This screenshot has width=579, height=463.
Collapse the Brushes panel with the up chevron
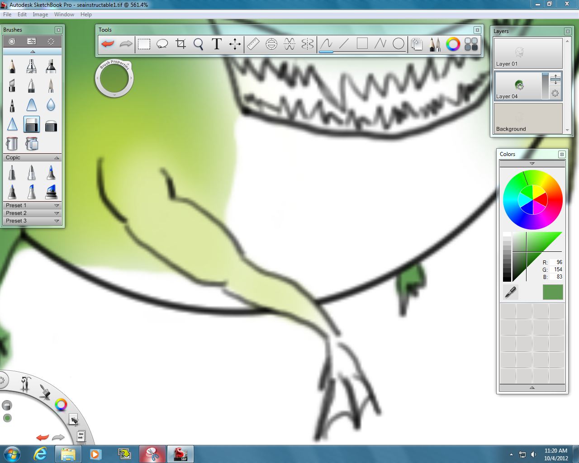(32, 52)
